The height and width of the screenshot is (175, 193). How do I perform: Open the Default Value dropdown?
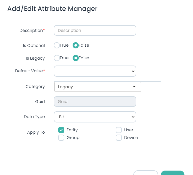pyautogui.click(x=95, y=71)
